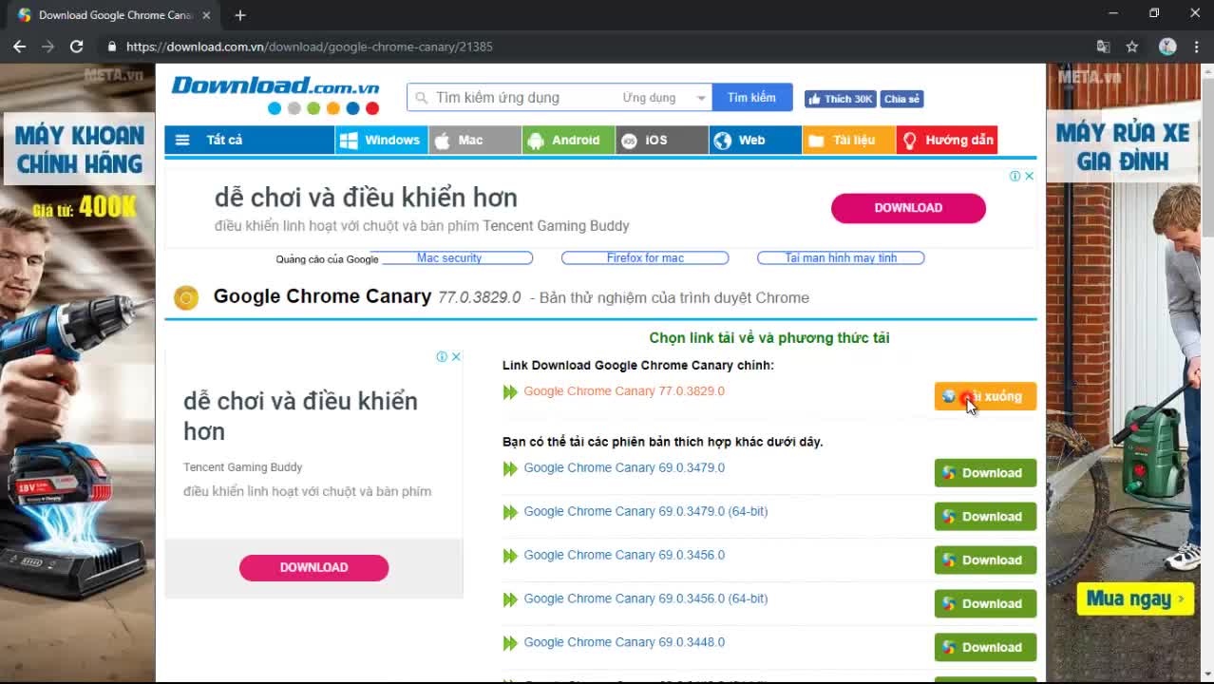Download Chrome Canary 69.0.3456.0 with its green button

tap(985, 560)
